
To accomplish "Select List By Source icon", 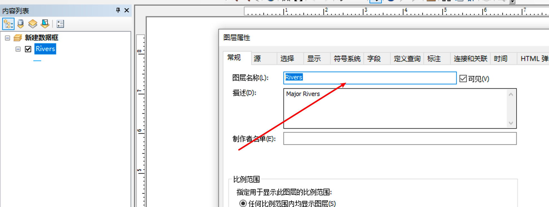I will [21, 24].
